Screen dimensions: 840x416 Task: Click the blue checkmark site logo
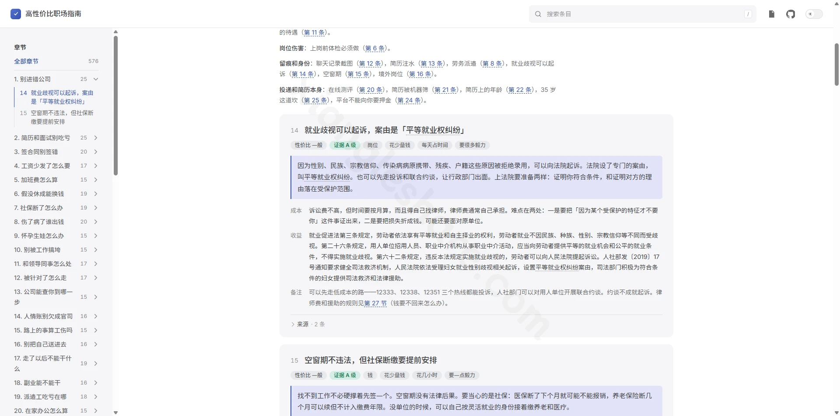[x=16, y=14]
